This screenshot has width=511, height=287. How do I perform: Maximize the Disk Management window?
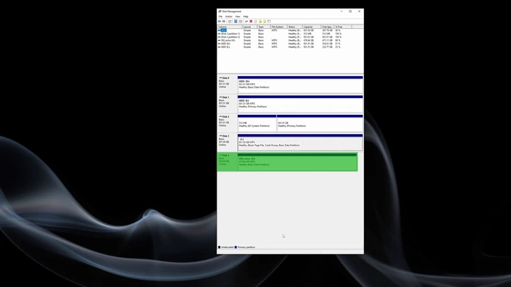click(x=350, y=12)
